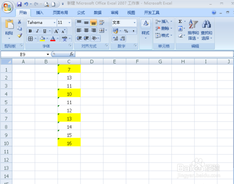Viewport: 234px width, 184px height.
Task: Open 查找和选择 find and select
Action: [206, 30]
